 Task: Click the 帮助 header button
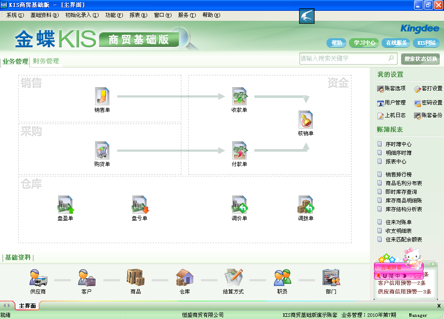coord(337,43)
